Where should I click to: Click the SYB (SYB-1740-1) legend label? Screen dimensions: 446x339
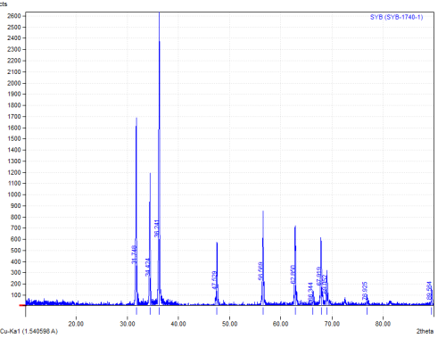point(396,17)
